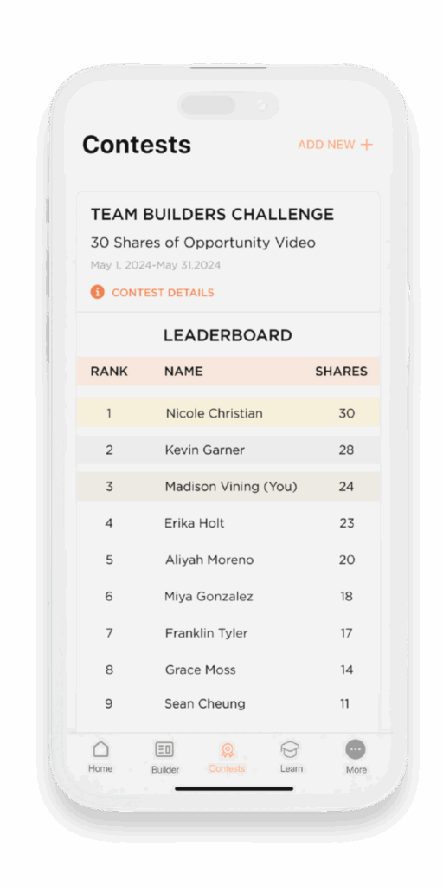
Task: Select Erika Holt's leaderboard entry
Action: pos(228,523)
